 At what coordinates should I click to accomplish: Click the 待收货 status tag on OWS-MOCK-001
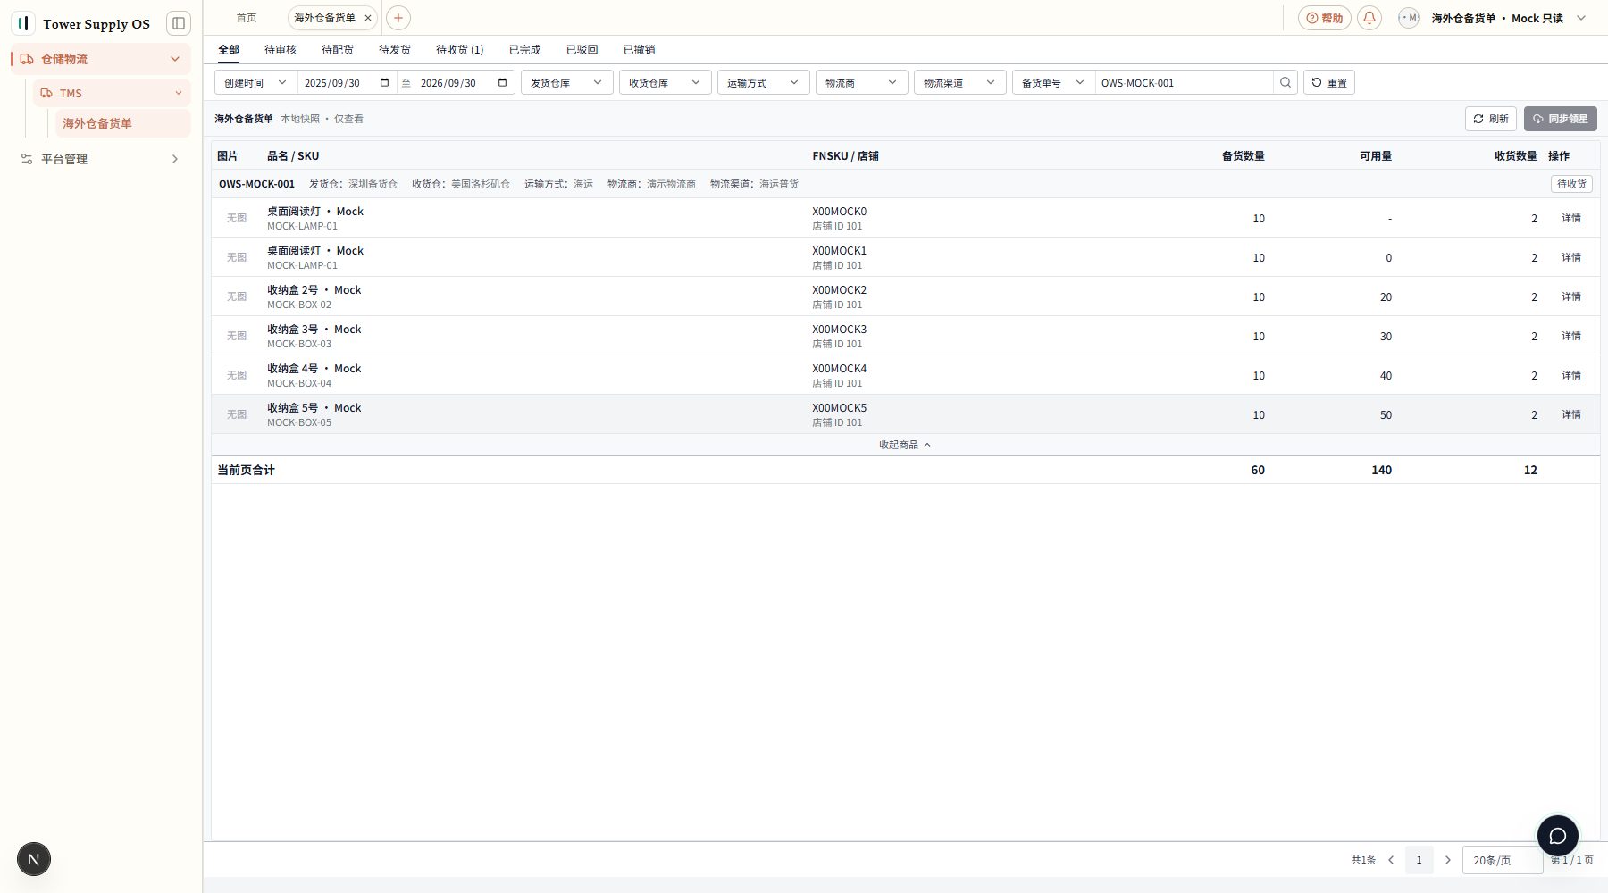pyautogui.click(x=1571, y=184)
